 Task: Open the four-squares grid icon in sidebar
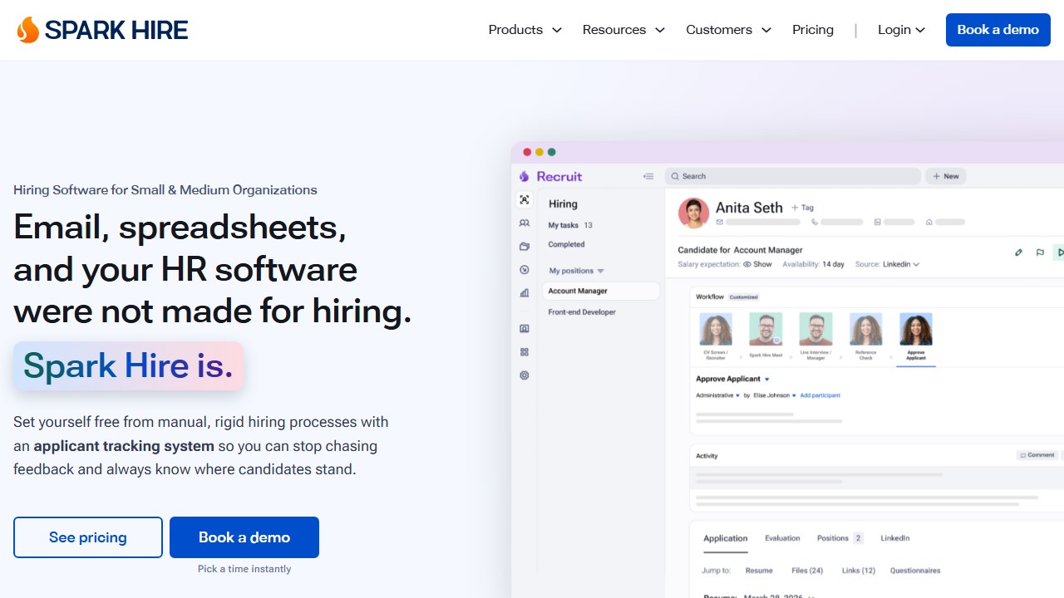[x=524, y=352]
